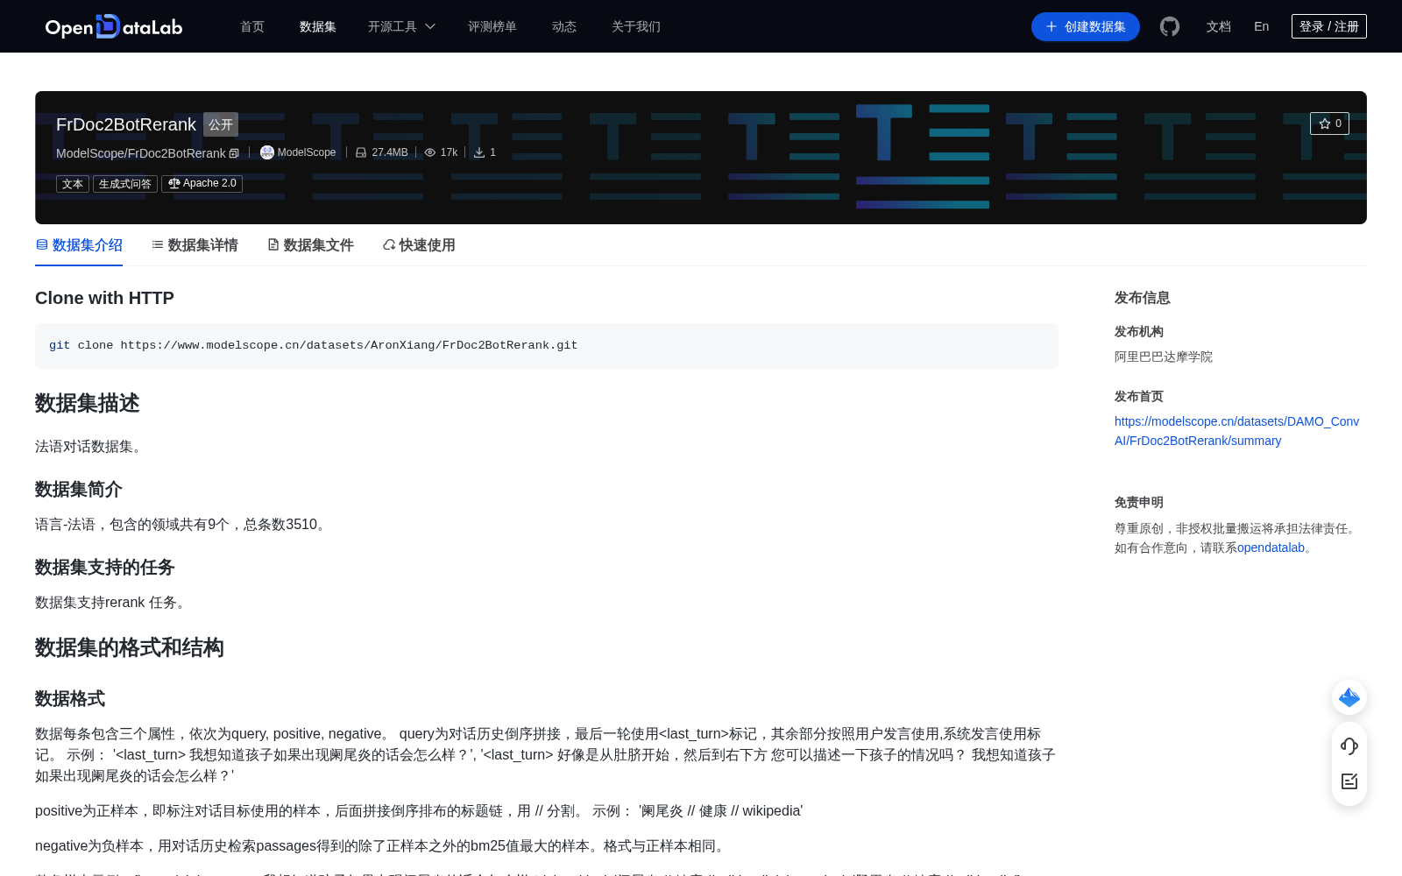Select the 数据集介绍 tab
Screen dimensions: 1402x876
(x=79, y=245)
